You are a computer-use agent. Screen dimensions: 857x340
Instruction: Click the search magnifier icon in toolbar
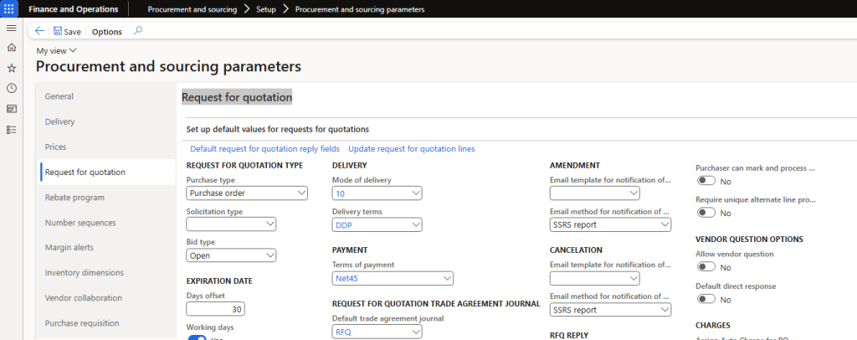click(x=138, y=31)
